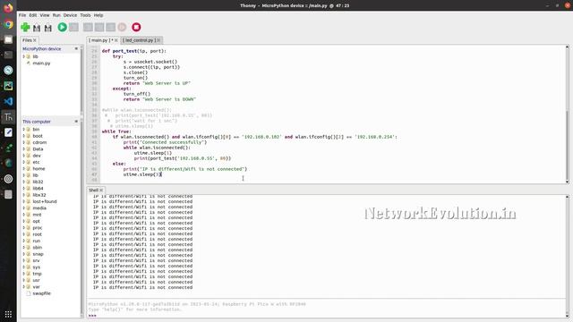The width and height of the screenshot is (573, 322).
Task: Click the This computer header label
Action: [x=37, y=122]
